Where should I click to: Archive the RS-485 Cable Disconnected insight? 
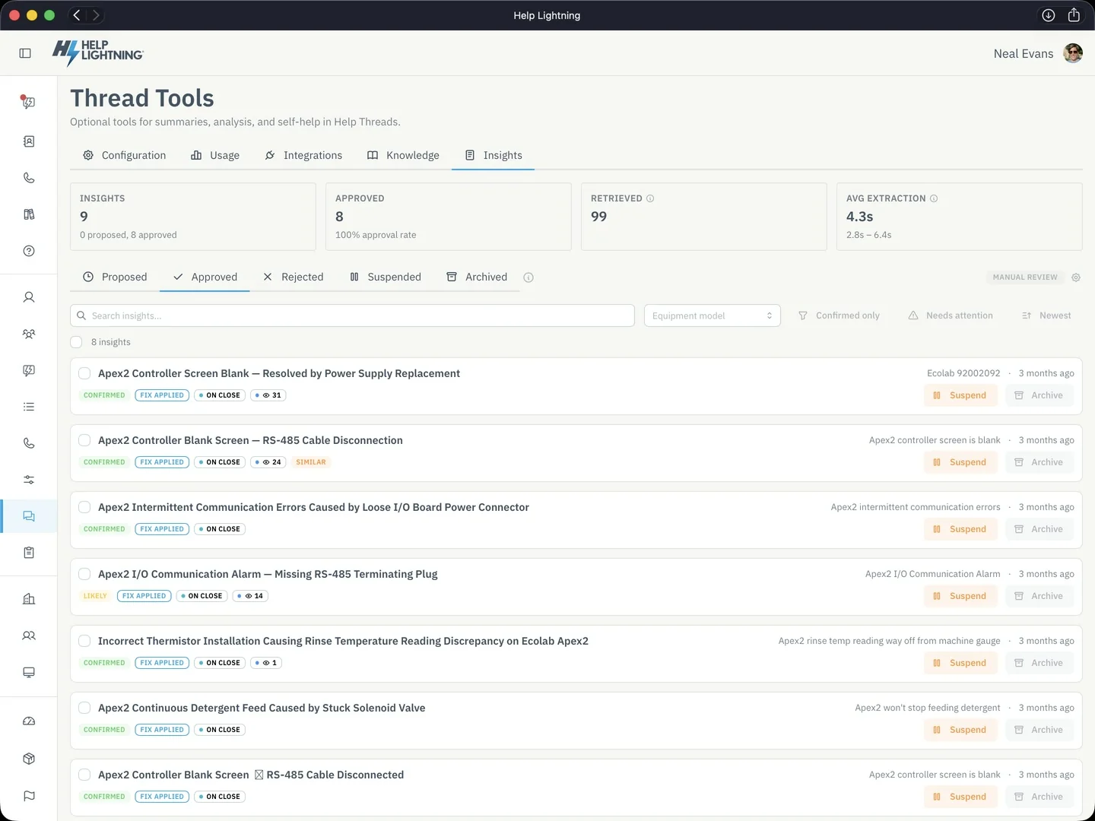(x=1039, y=797)
